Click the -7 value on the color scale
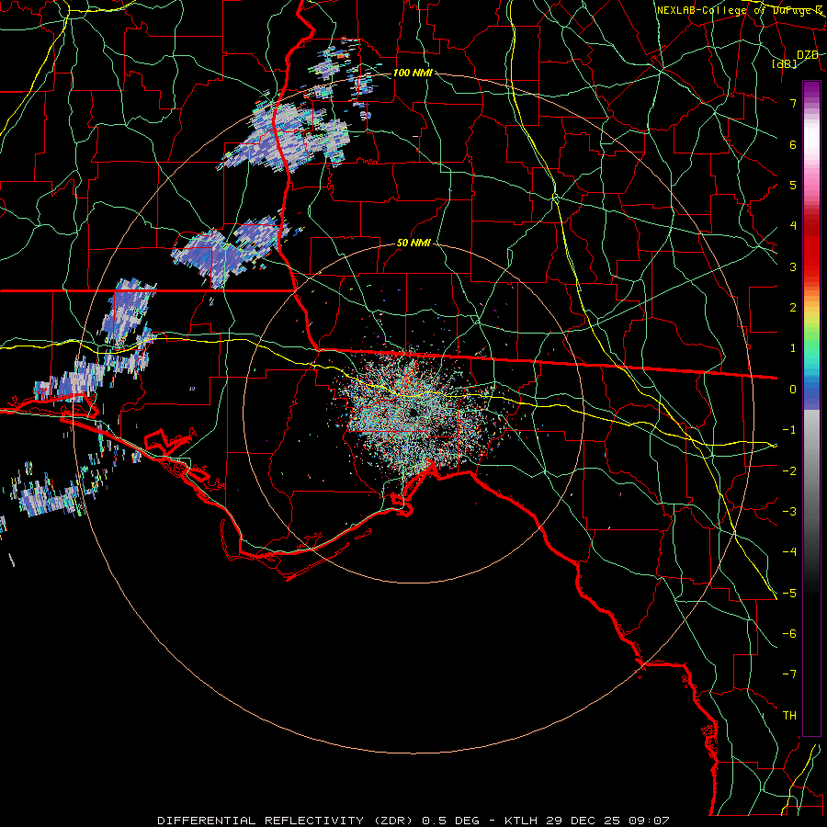This screenshot has width=827, height=827. [789, 674]
